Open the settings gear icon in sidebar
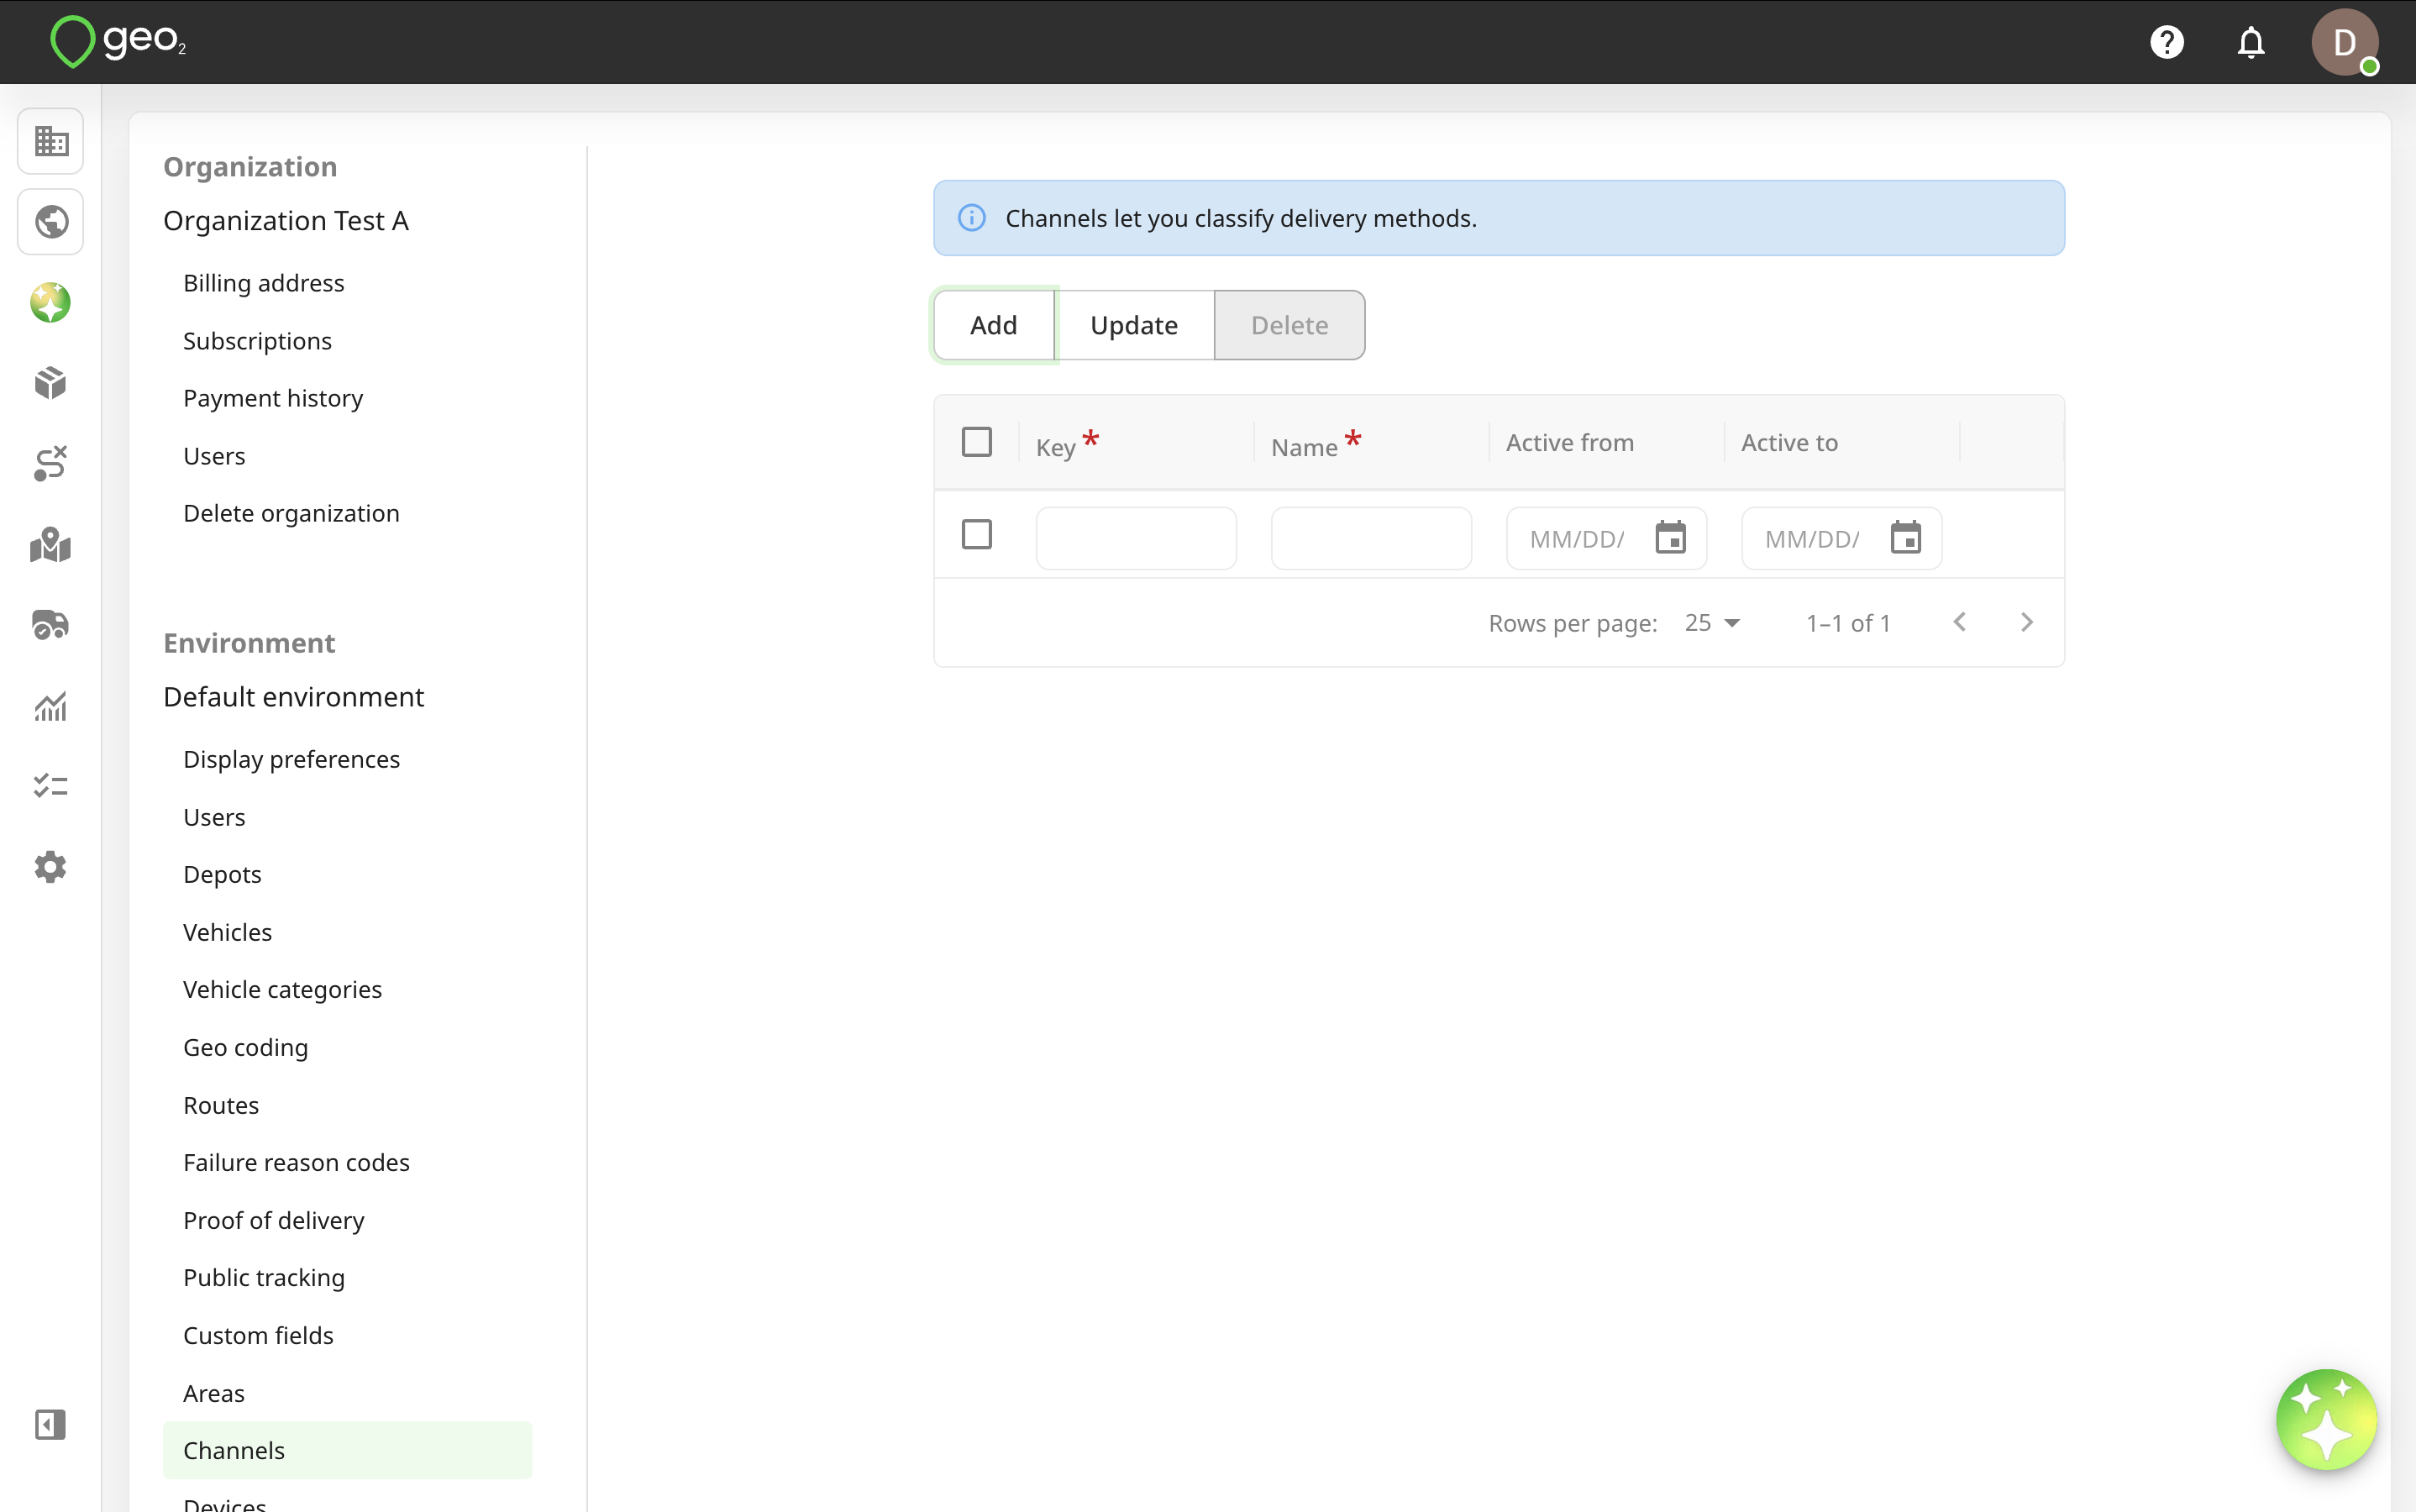Screen dimensions: 2416x1512 50,867
